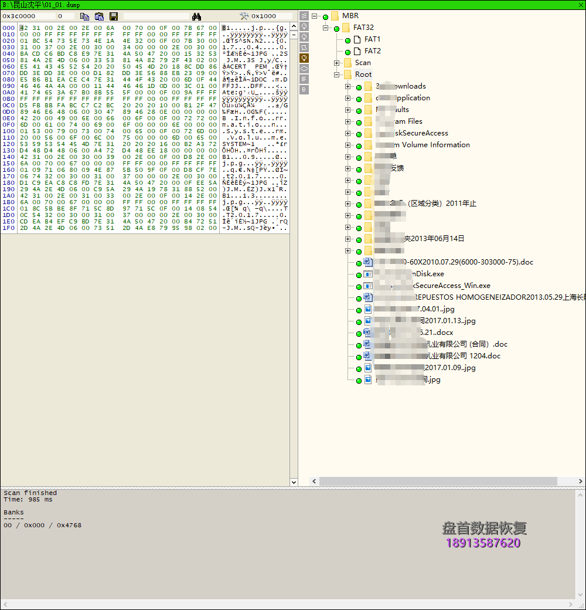Screen dimensions: 586x610
Task: Click the exe icon beside SecureAccess_Win.exe
Action: click(x=368, y=286)
